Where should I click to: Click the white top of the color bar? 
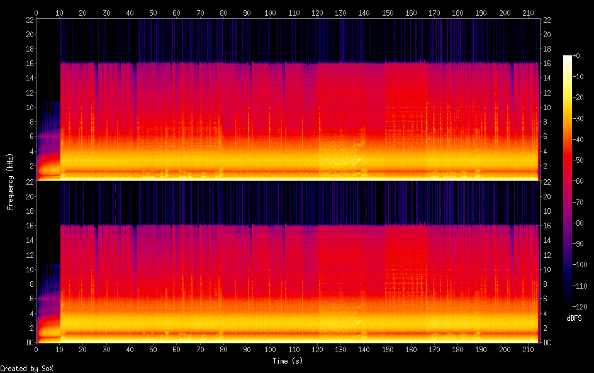pos(568,58)
